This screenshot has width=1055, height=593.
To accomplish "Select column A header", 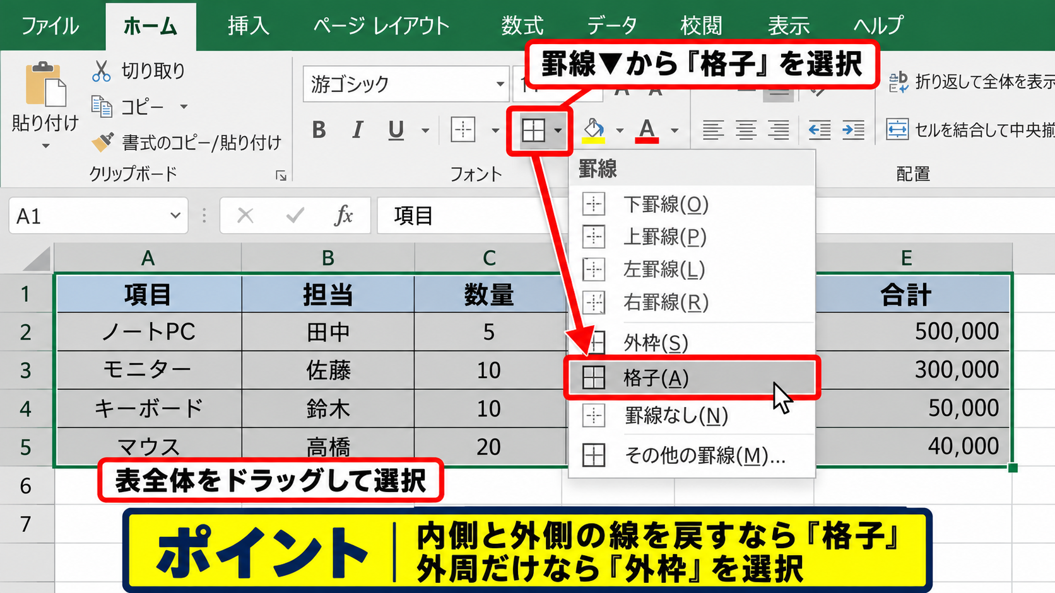I will 148,258.
